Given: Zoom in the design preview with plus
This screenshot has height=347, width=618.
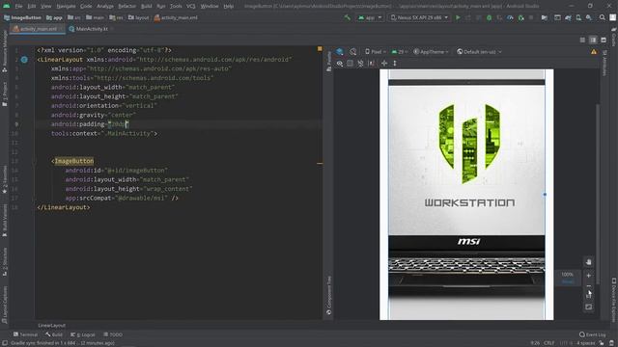Looking at the screenshot, I should (588, 276).
